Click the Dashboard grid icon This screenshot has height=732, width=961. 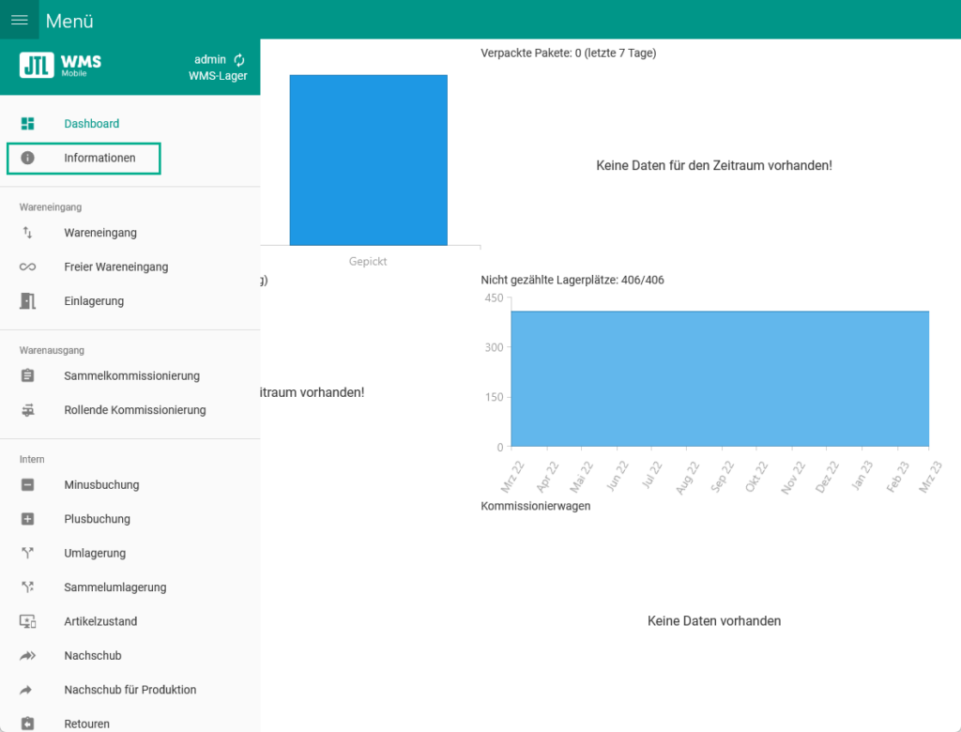click(27, 124)
